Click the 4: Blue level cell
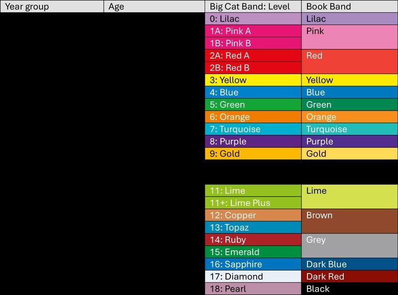Screen dimensions: 398x295 [253, 92]
